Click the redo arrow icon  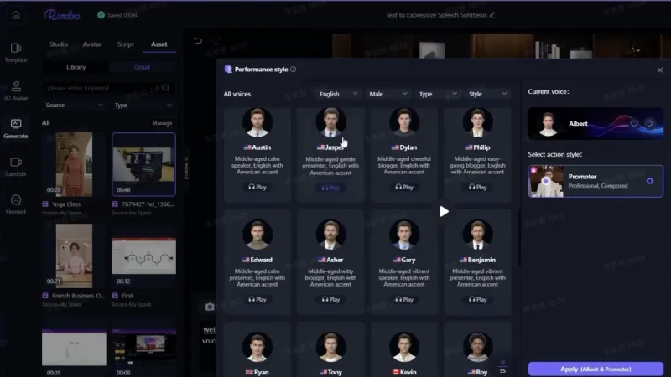click(x=216, y=40)
